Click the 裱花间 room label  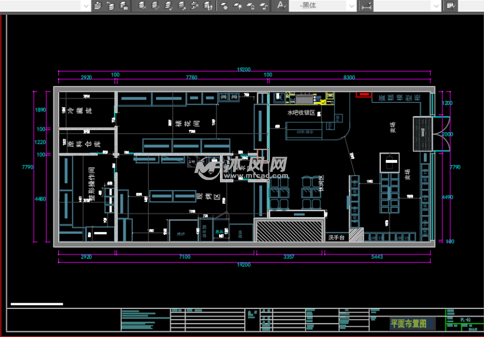point(187,124)
